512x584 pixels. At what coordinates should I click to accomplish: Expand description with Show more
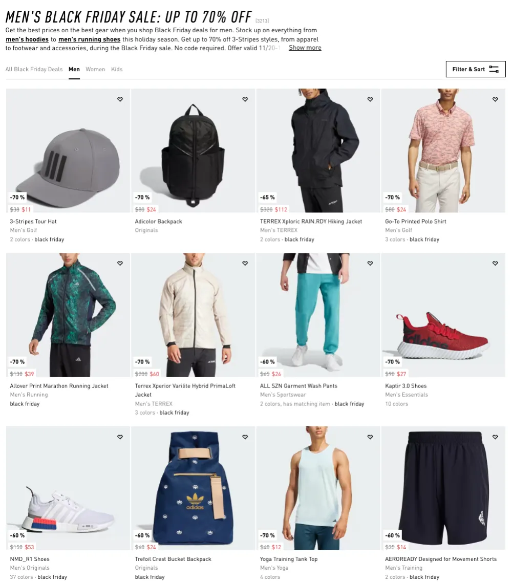305,48
